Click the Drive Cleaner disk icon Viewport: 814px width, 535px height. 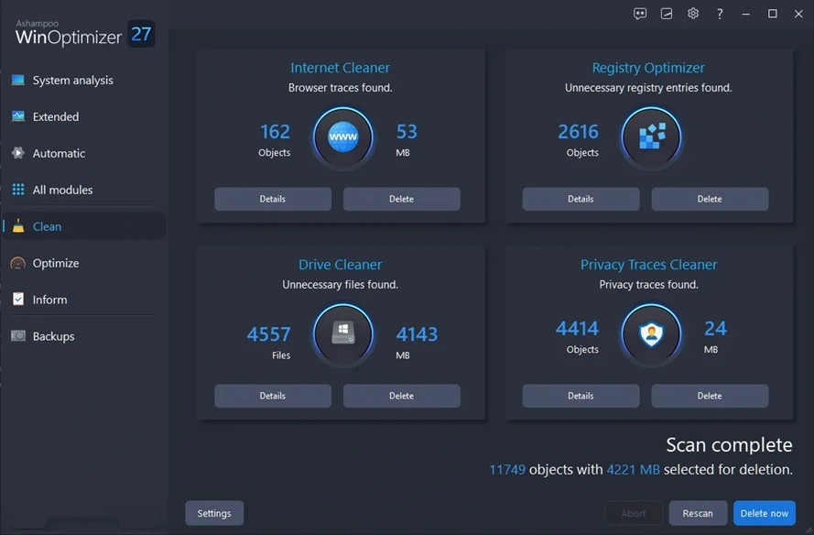tap(342, 334)
